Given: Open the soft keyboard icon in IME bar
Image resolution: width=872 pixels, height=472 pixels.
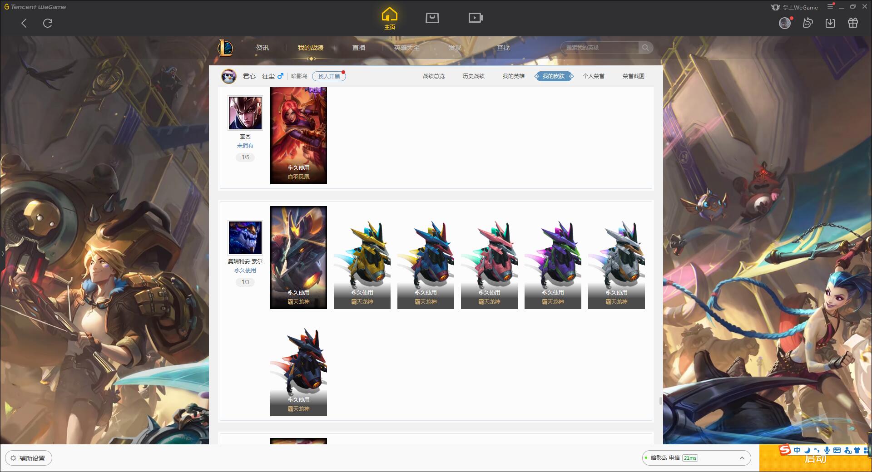Looking at the screenshot, I should click(837, 450).
